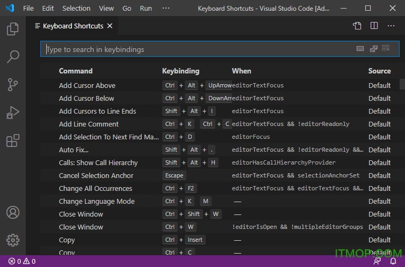Open the feedback icon in status bar

(x=378, y=261)
